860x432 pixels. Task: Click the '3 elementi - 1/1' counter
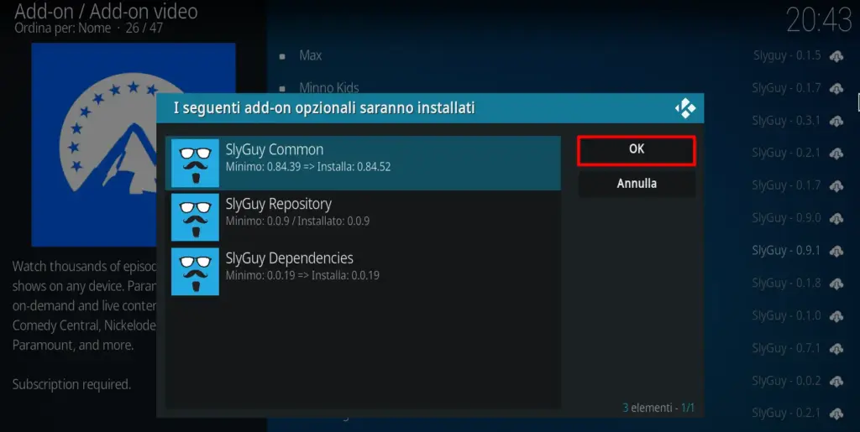click(658, 408)
